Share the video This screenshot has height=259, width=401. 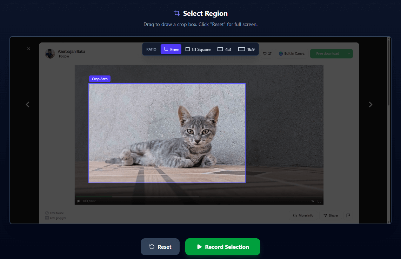(331, 215)
